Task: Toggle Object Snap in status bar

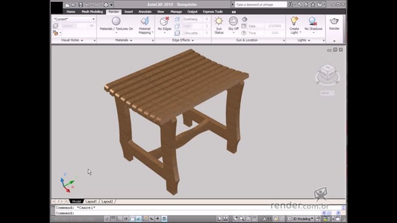Action: point(132,219)
